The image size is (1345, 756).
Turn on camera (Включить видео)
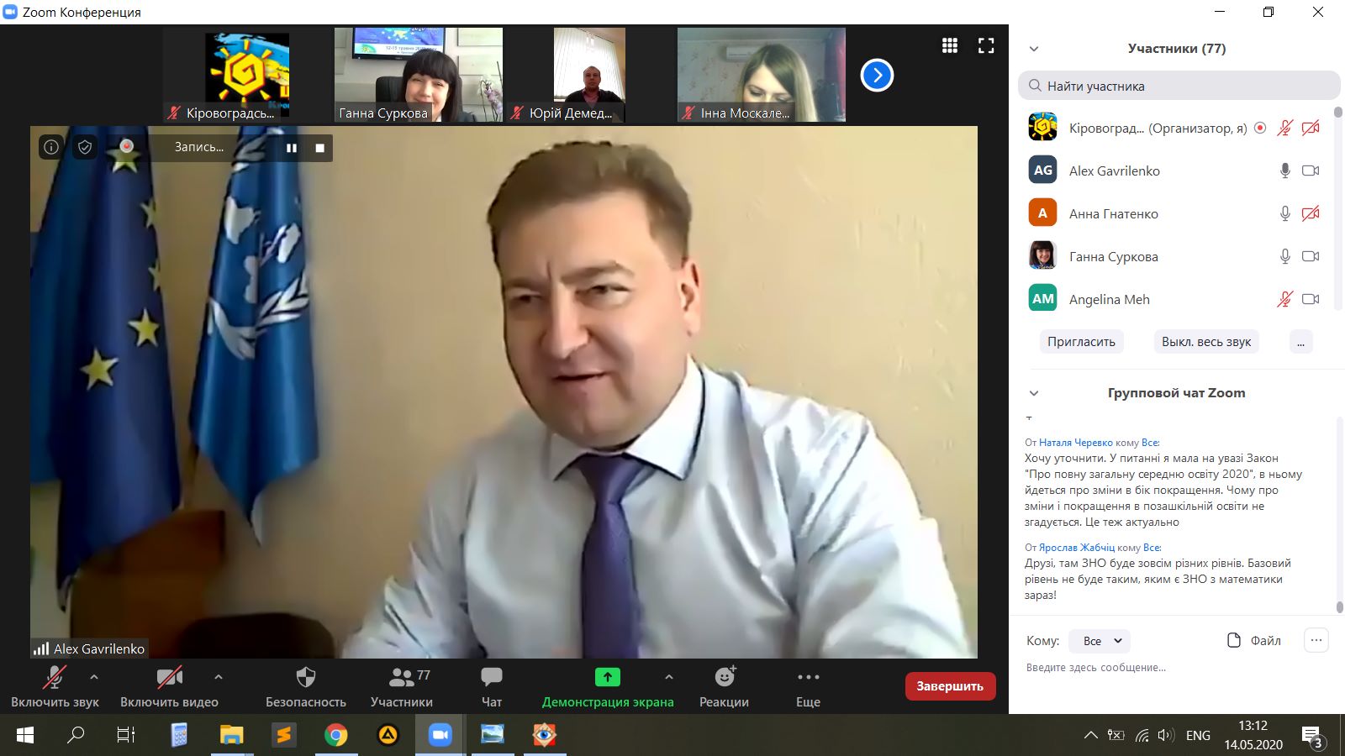coord(169,677)
